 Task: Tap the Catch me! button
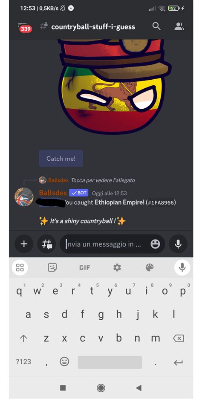(x=61, y=158)
